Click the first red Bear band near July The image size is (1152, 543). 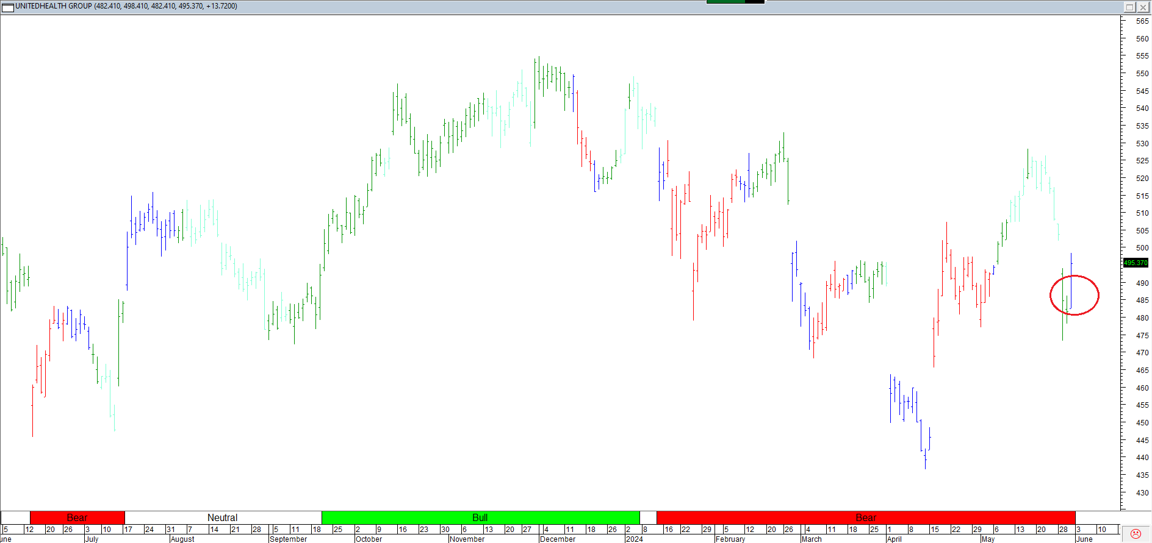tap(77, 517)
